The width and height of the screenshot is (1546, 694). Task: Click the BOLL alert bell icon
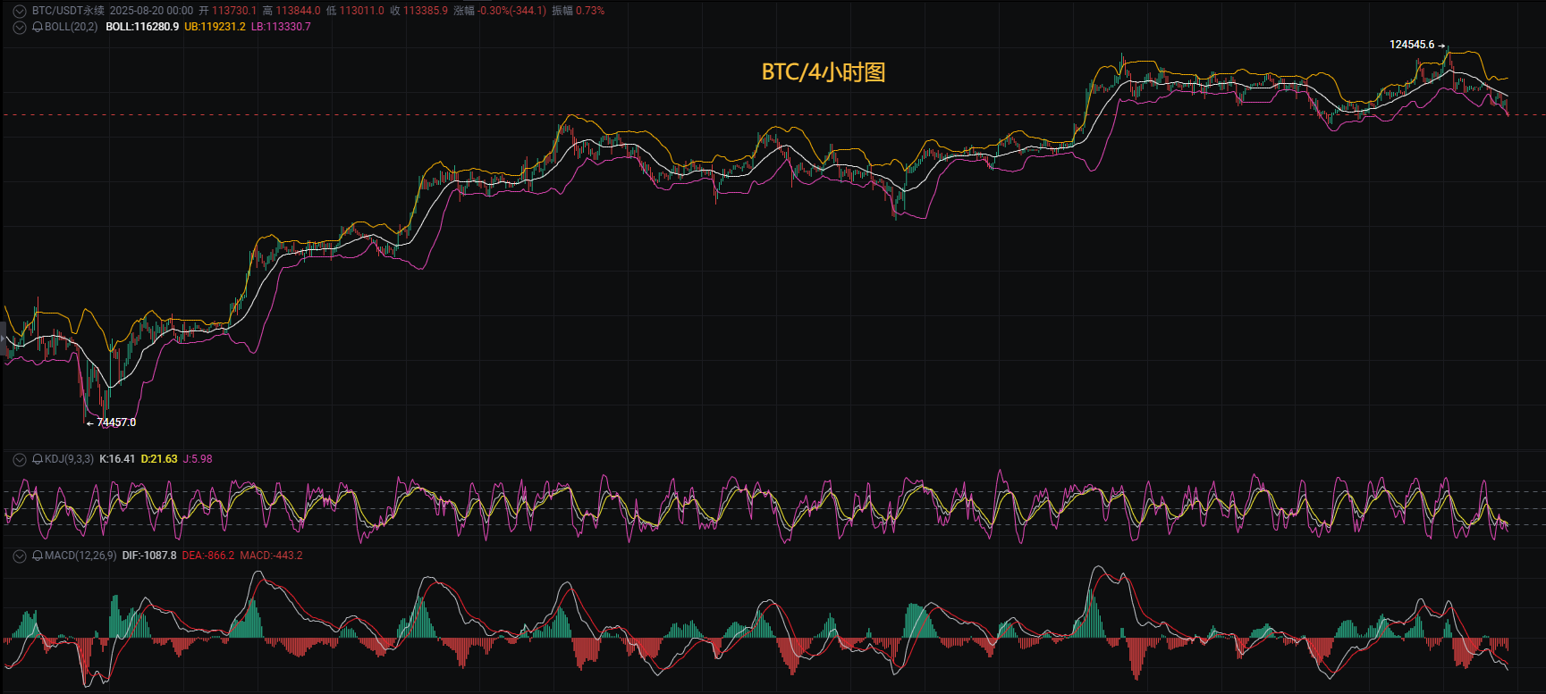(38, 27)
